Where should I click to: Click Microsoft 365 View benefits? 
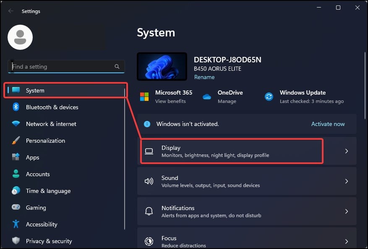[x=170, y=101]
